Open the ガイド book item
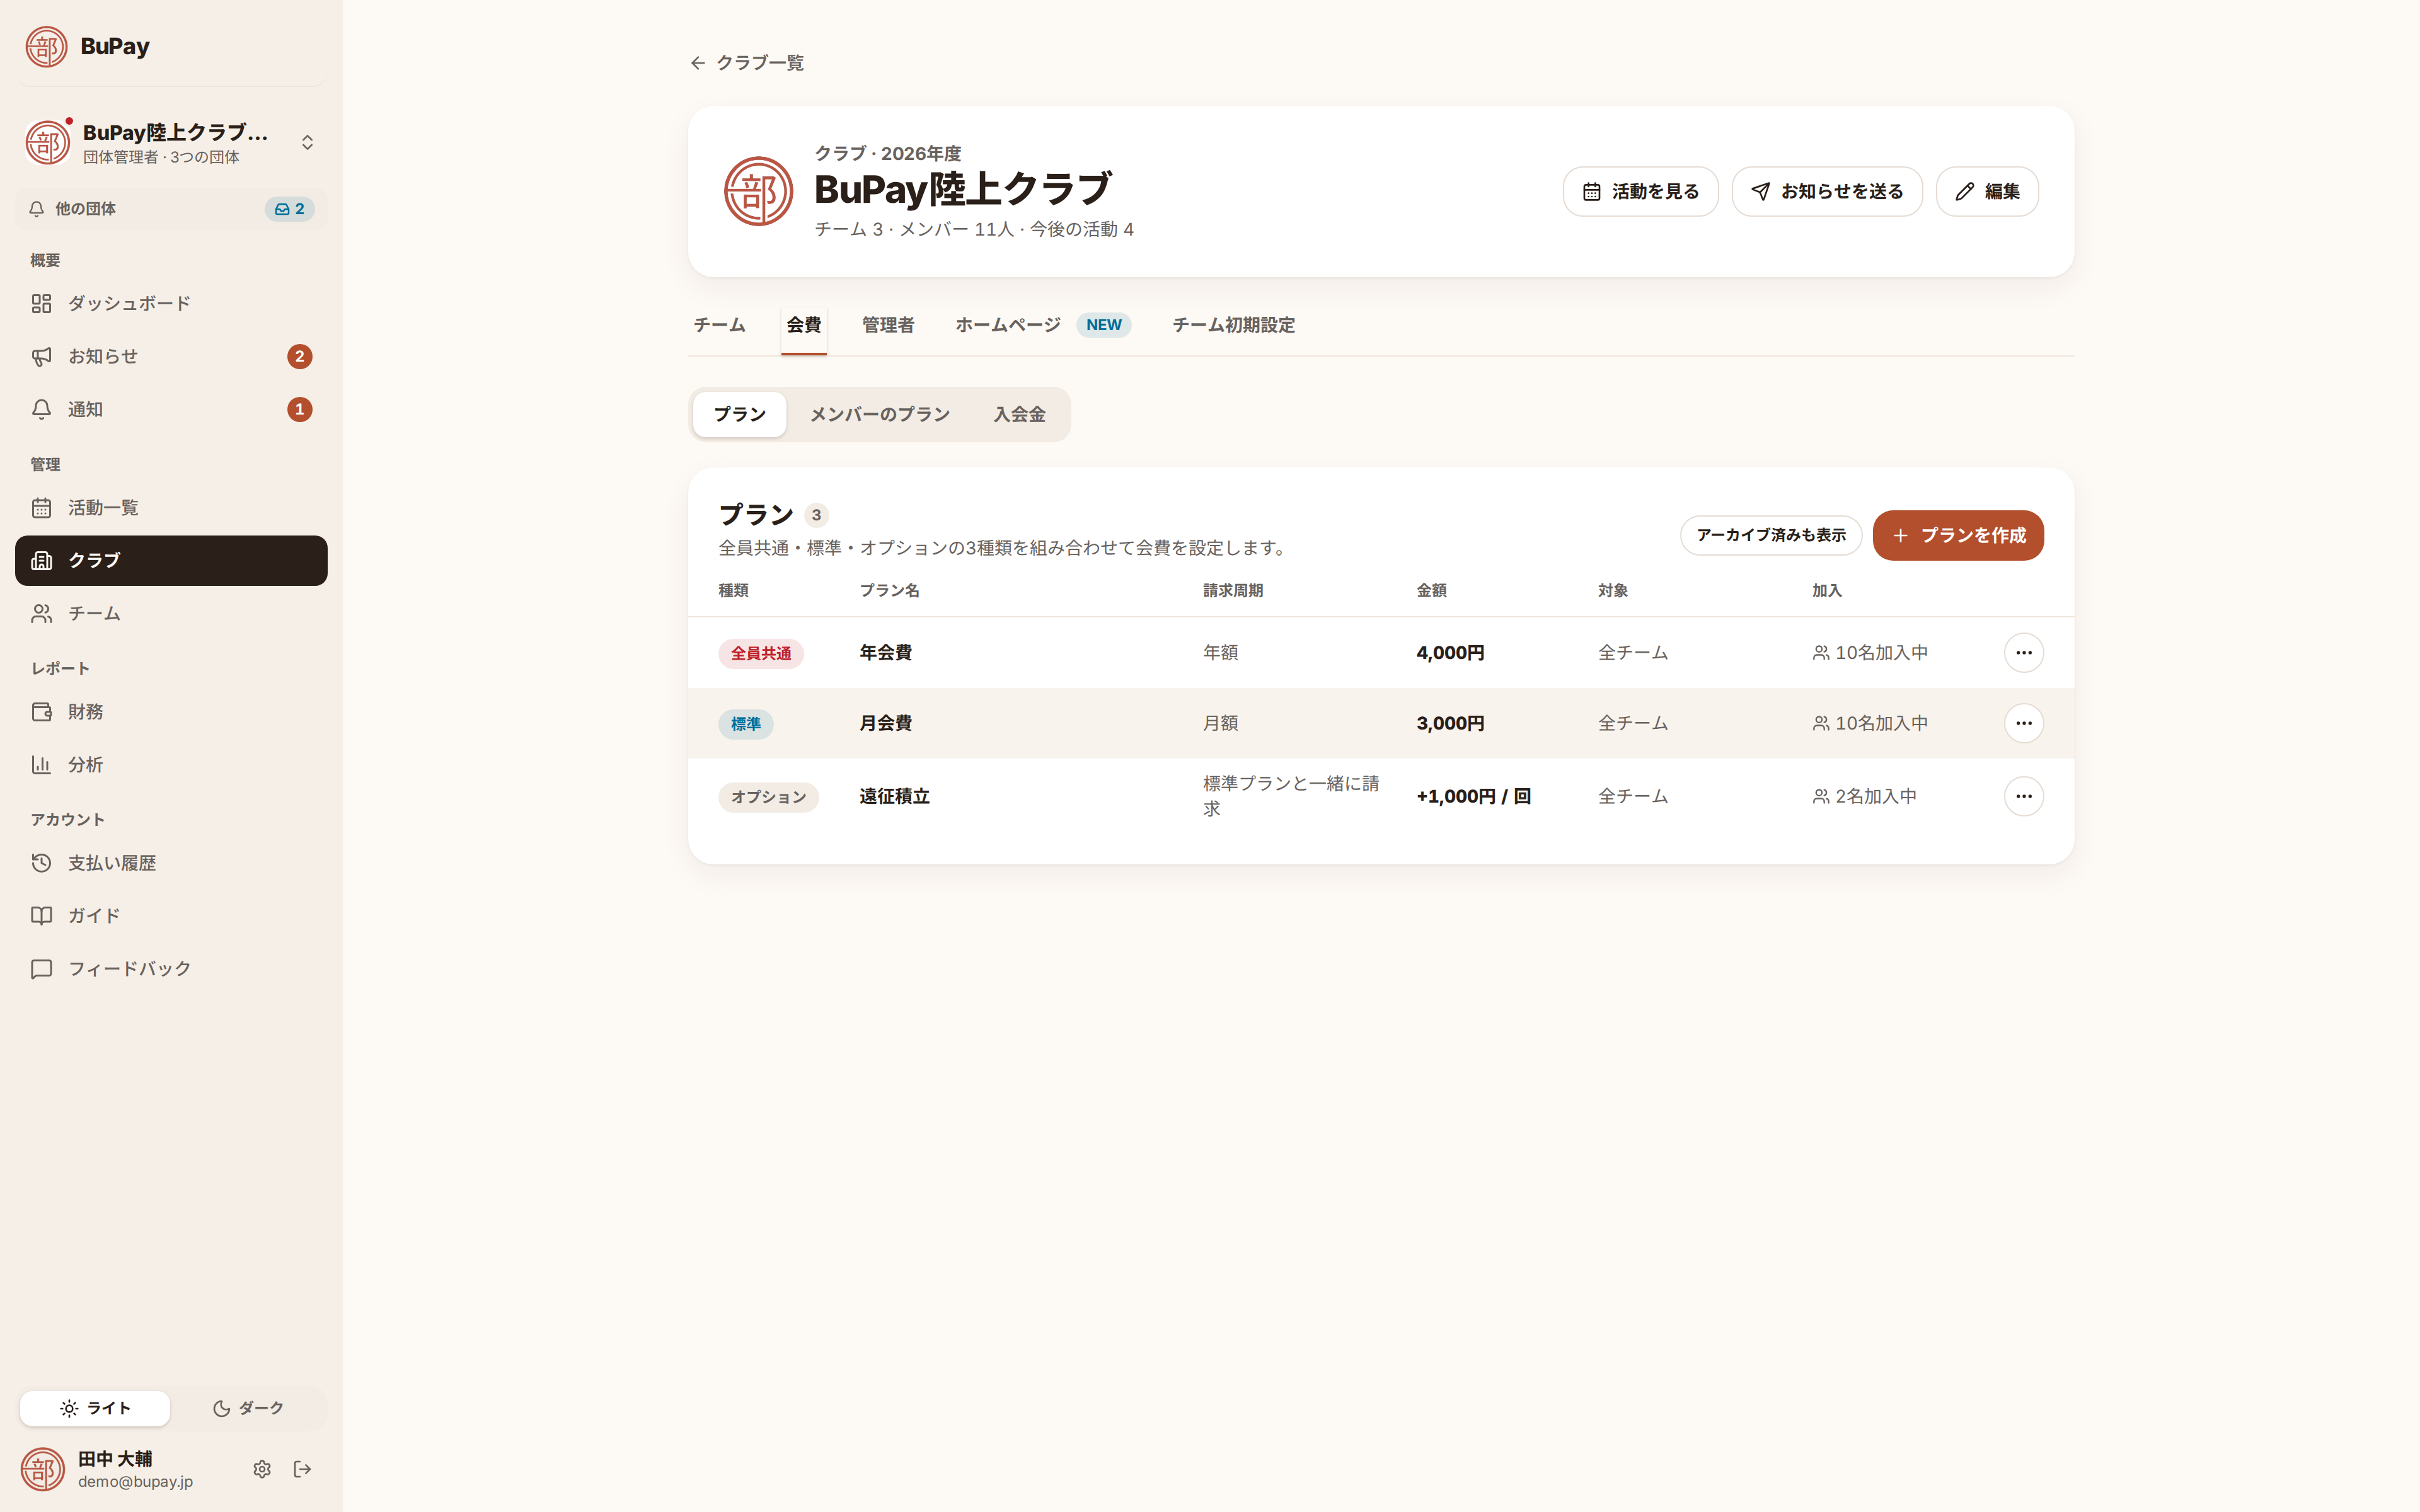The width and height of the screenshot is (2420, 1512). coord(171,916)
